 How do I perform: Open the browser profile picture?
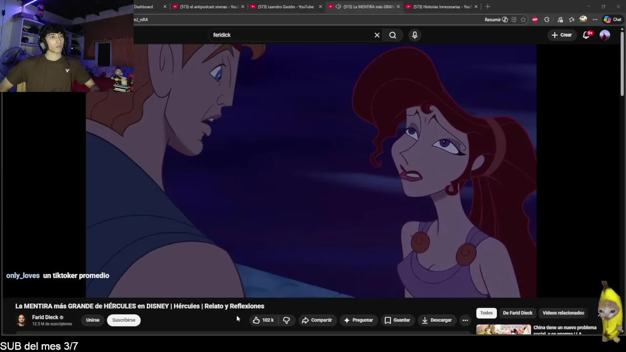pos(583,20)
